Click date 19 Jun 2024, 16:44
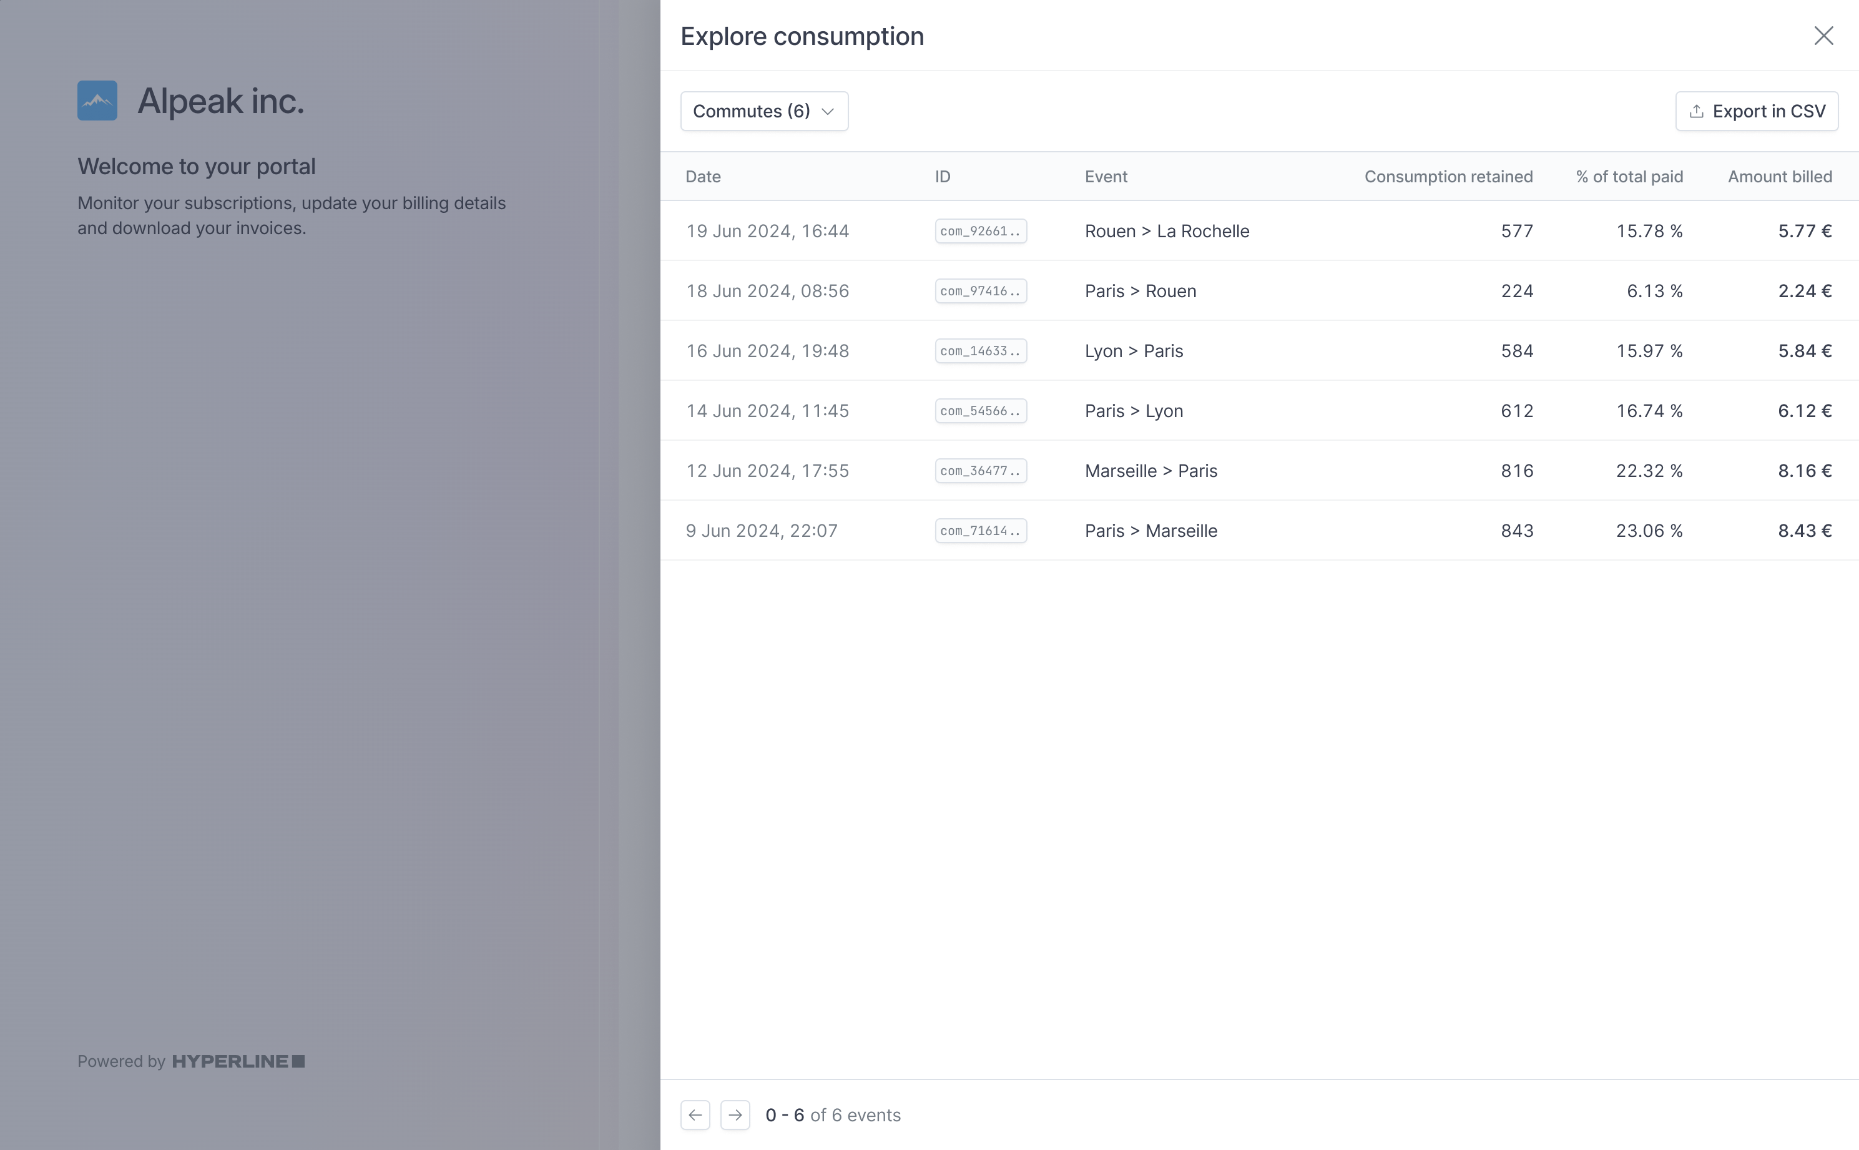This screenshot has height=1150, width=1859. click(767, 231)
